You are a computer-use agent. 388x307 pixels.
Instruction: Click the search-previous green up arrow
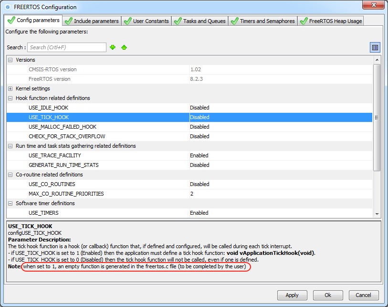click(x=124, y=47)
